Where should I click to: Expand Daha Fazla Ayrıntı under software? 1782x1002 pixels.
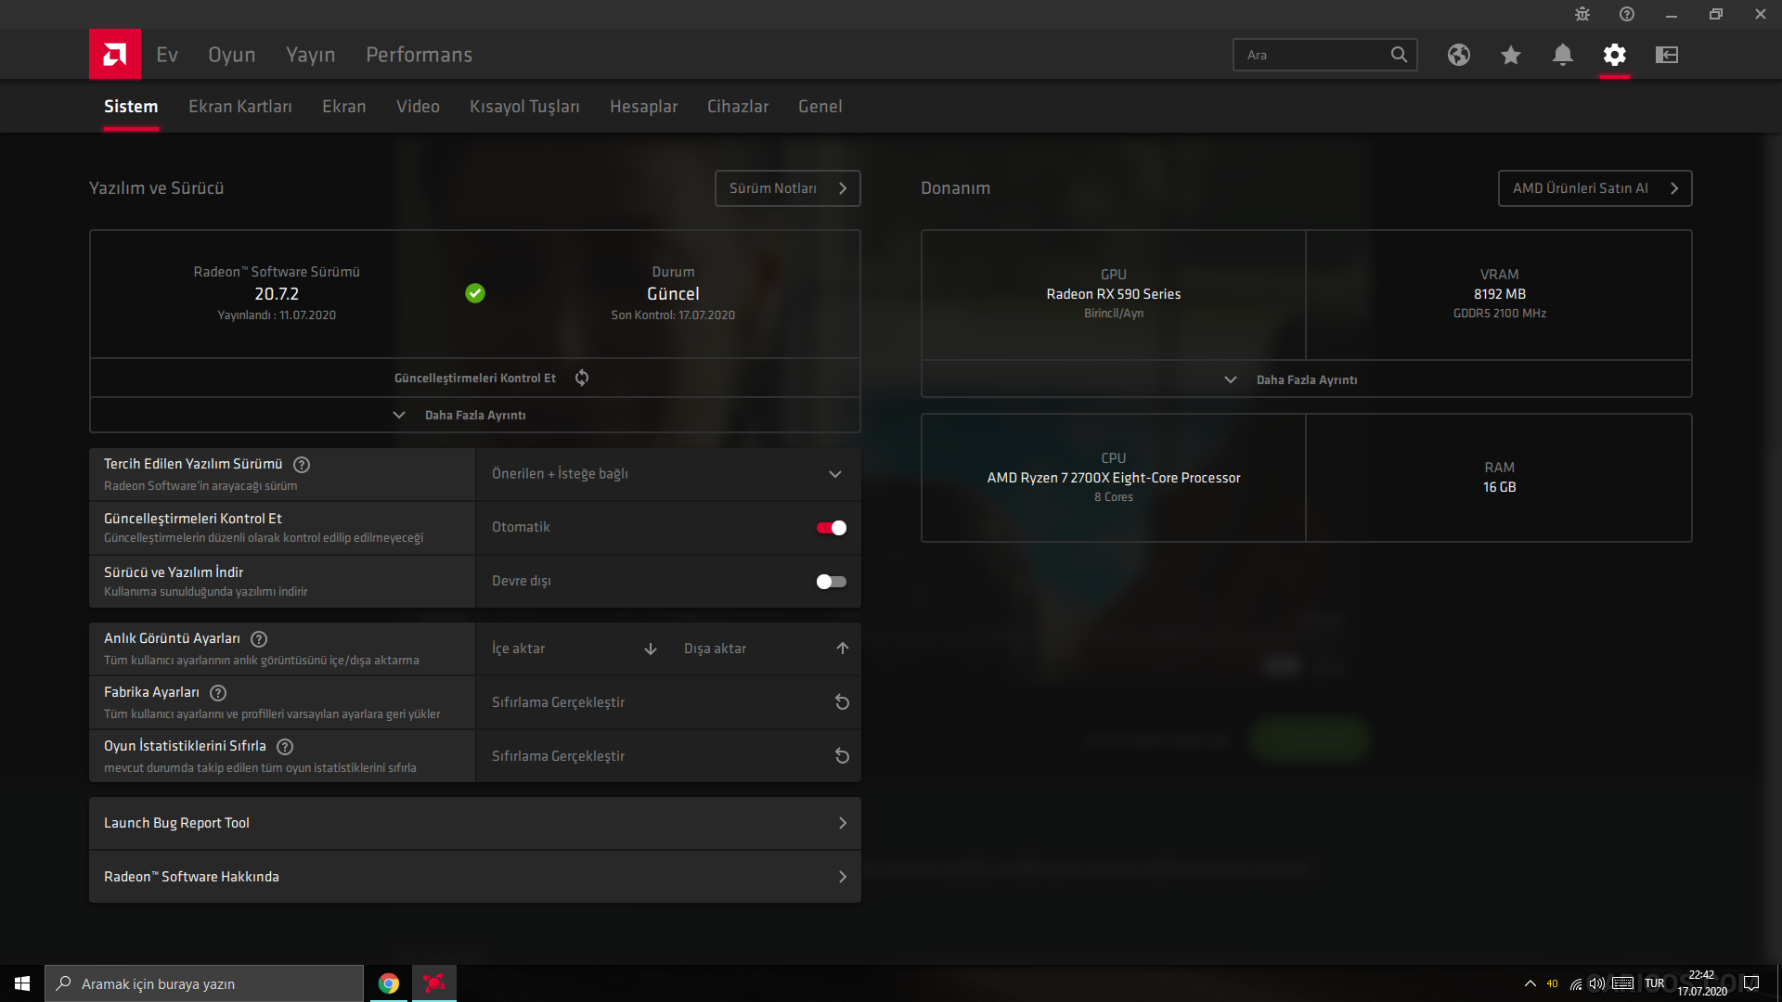point(475,415)
